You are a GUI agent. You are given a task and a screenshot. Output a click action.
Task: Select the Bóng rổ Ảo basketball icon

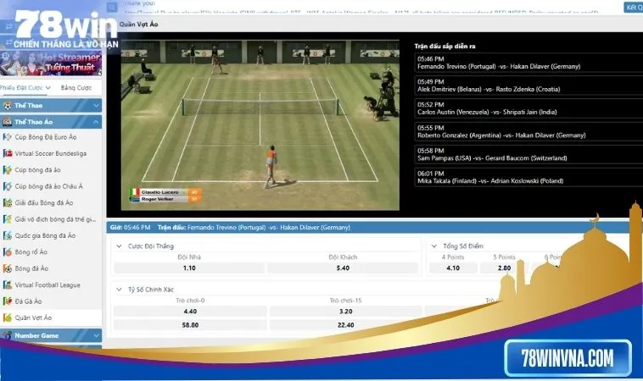[x=8, y=252]
